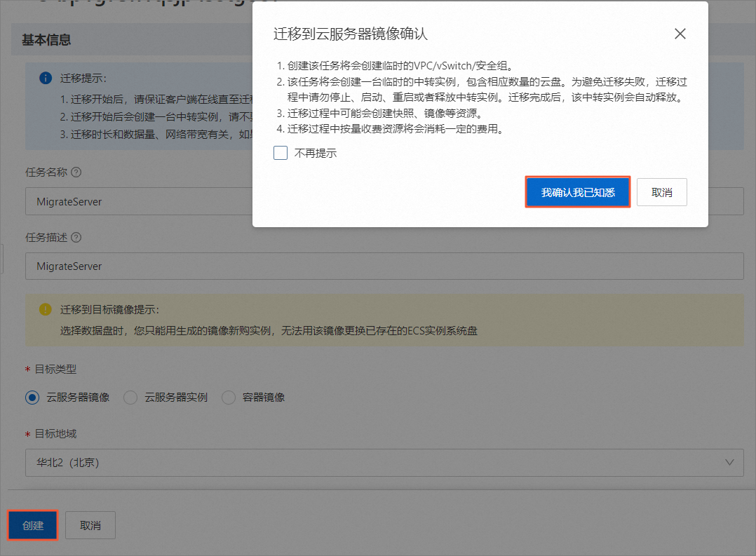
Task: Click the help icon beside 任务名称
Action: (76, 172)
